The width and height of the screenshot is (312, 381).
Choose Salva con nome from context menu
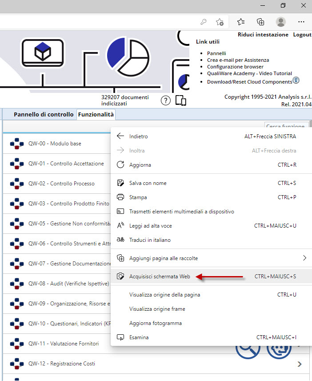click(148, 183)
